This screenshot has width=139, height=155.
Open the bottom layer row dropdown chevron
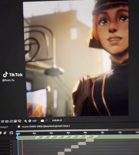click(x=11, y=154)
